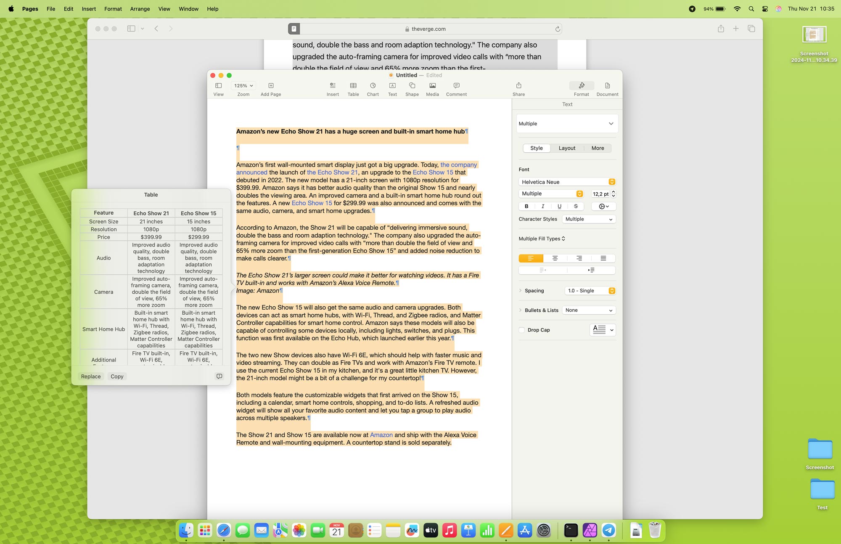Image resolution: width=841 pixels, height=544 pixels.
Task: Toggle Bold formatting
Action: point(526,206)
